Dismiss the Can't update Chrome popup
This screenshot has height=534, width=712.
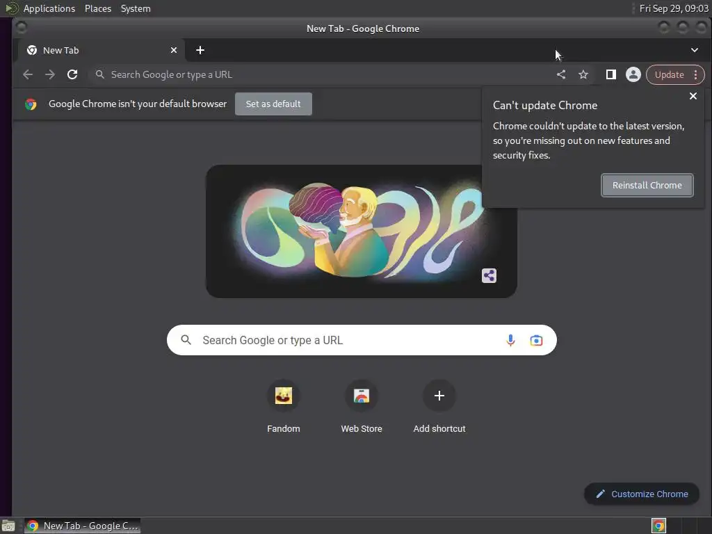tap(693, 96)
